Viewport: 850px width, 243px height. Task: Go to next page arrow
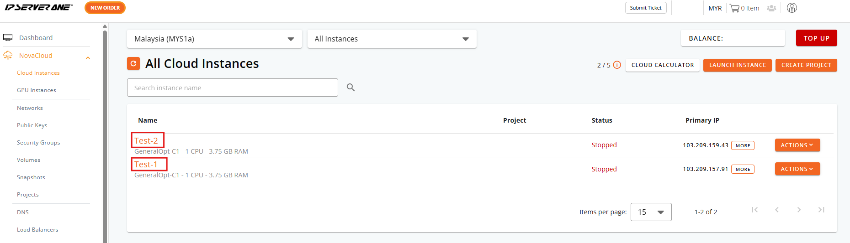[x=799, y=210]
